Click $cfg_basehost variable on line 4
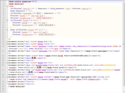The width and height of the screenshot is (125, 93). (57, 8)
